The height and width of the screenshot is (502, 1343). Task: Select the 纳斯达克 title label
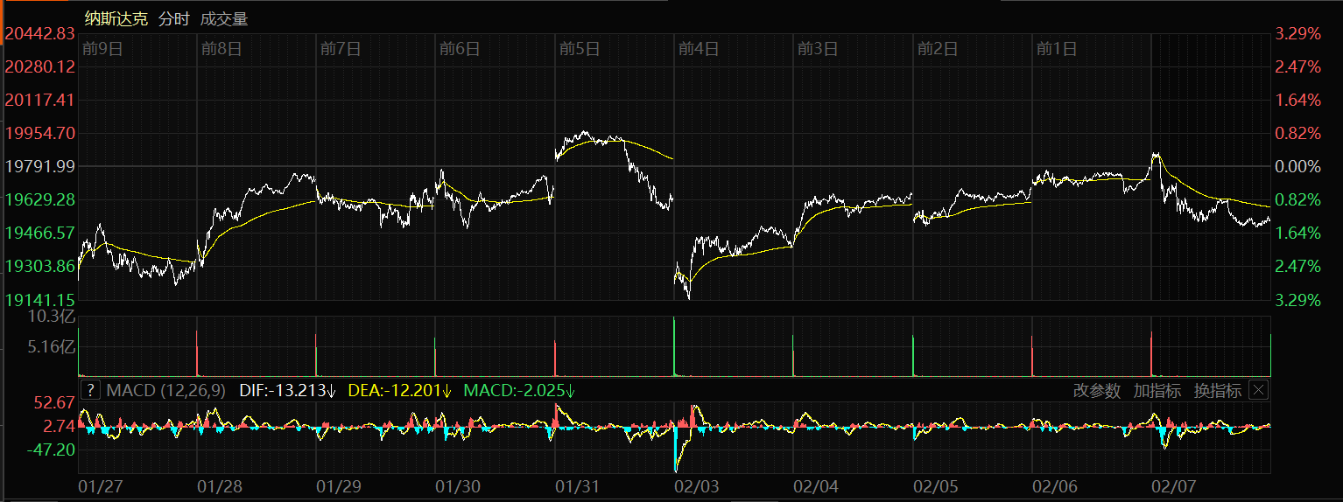116,18
